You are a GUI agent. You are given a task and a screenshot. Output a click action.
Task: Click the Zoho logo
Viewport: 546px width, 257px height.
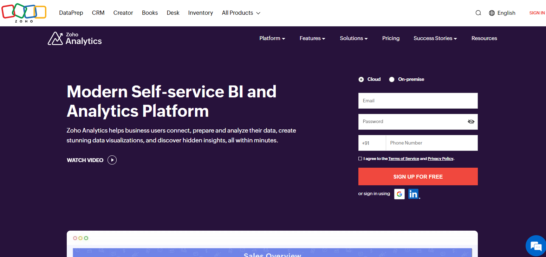24,13
